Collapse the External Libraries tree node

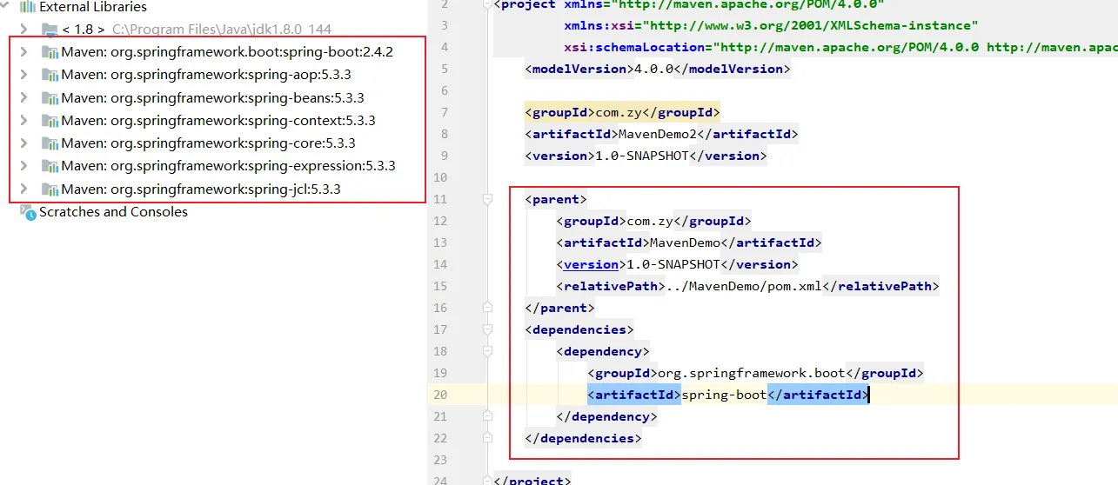click(x=7, y=7)
